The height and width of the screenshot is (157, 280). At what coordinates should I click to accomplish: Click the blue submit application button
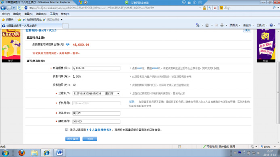pos(72,139)
